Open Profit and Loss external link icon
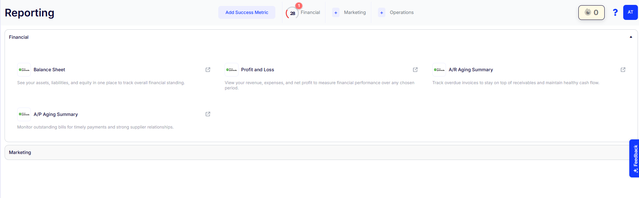 point(415,70)
